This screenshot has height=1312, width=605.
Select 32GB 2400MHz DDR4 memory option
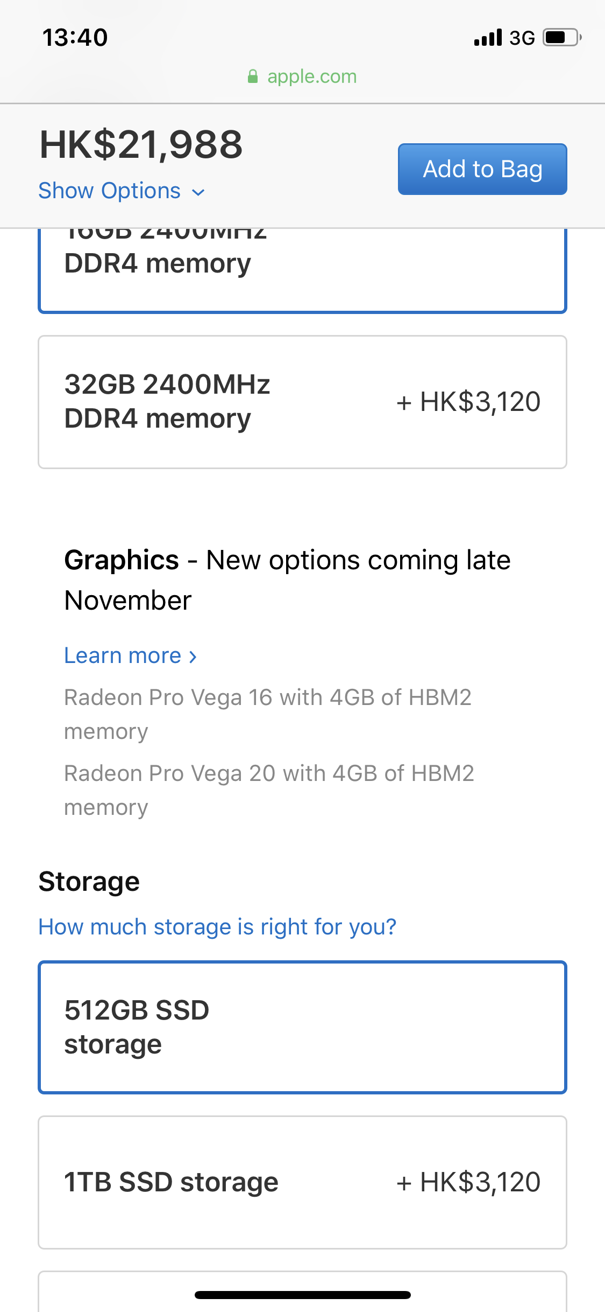tap(302, 402)
